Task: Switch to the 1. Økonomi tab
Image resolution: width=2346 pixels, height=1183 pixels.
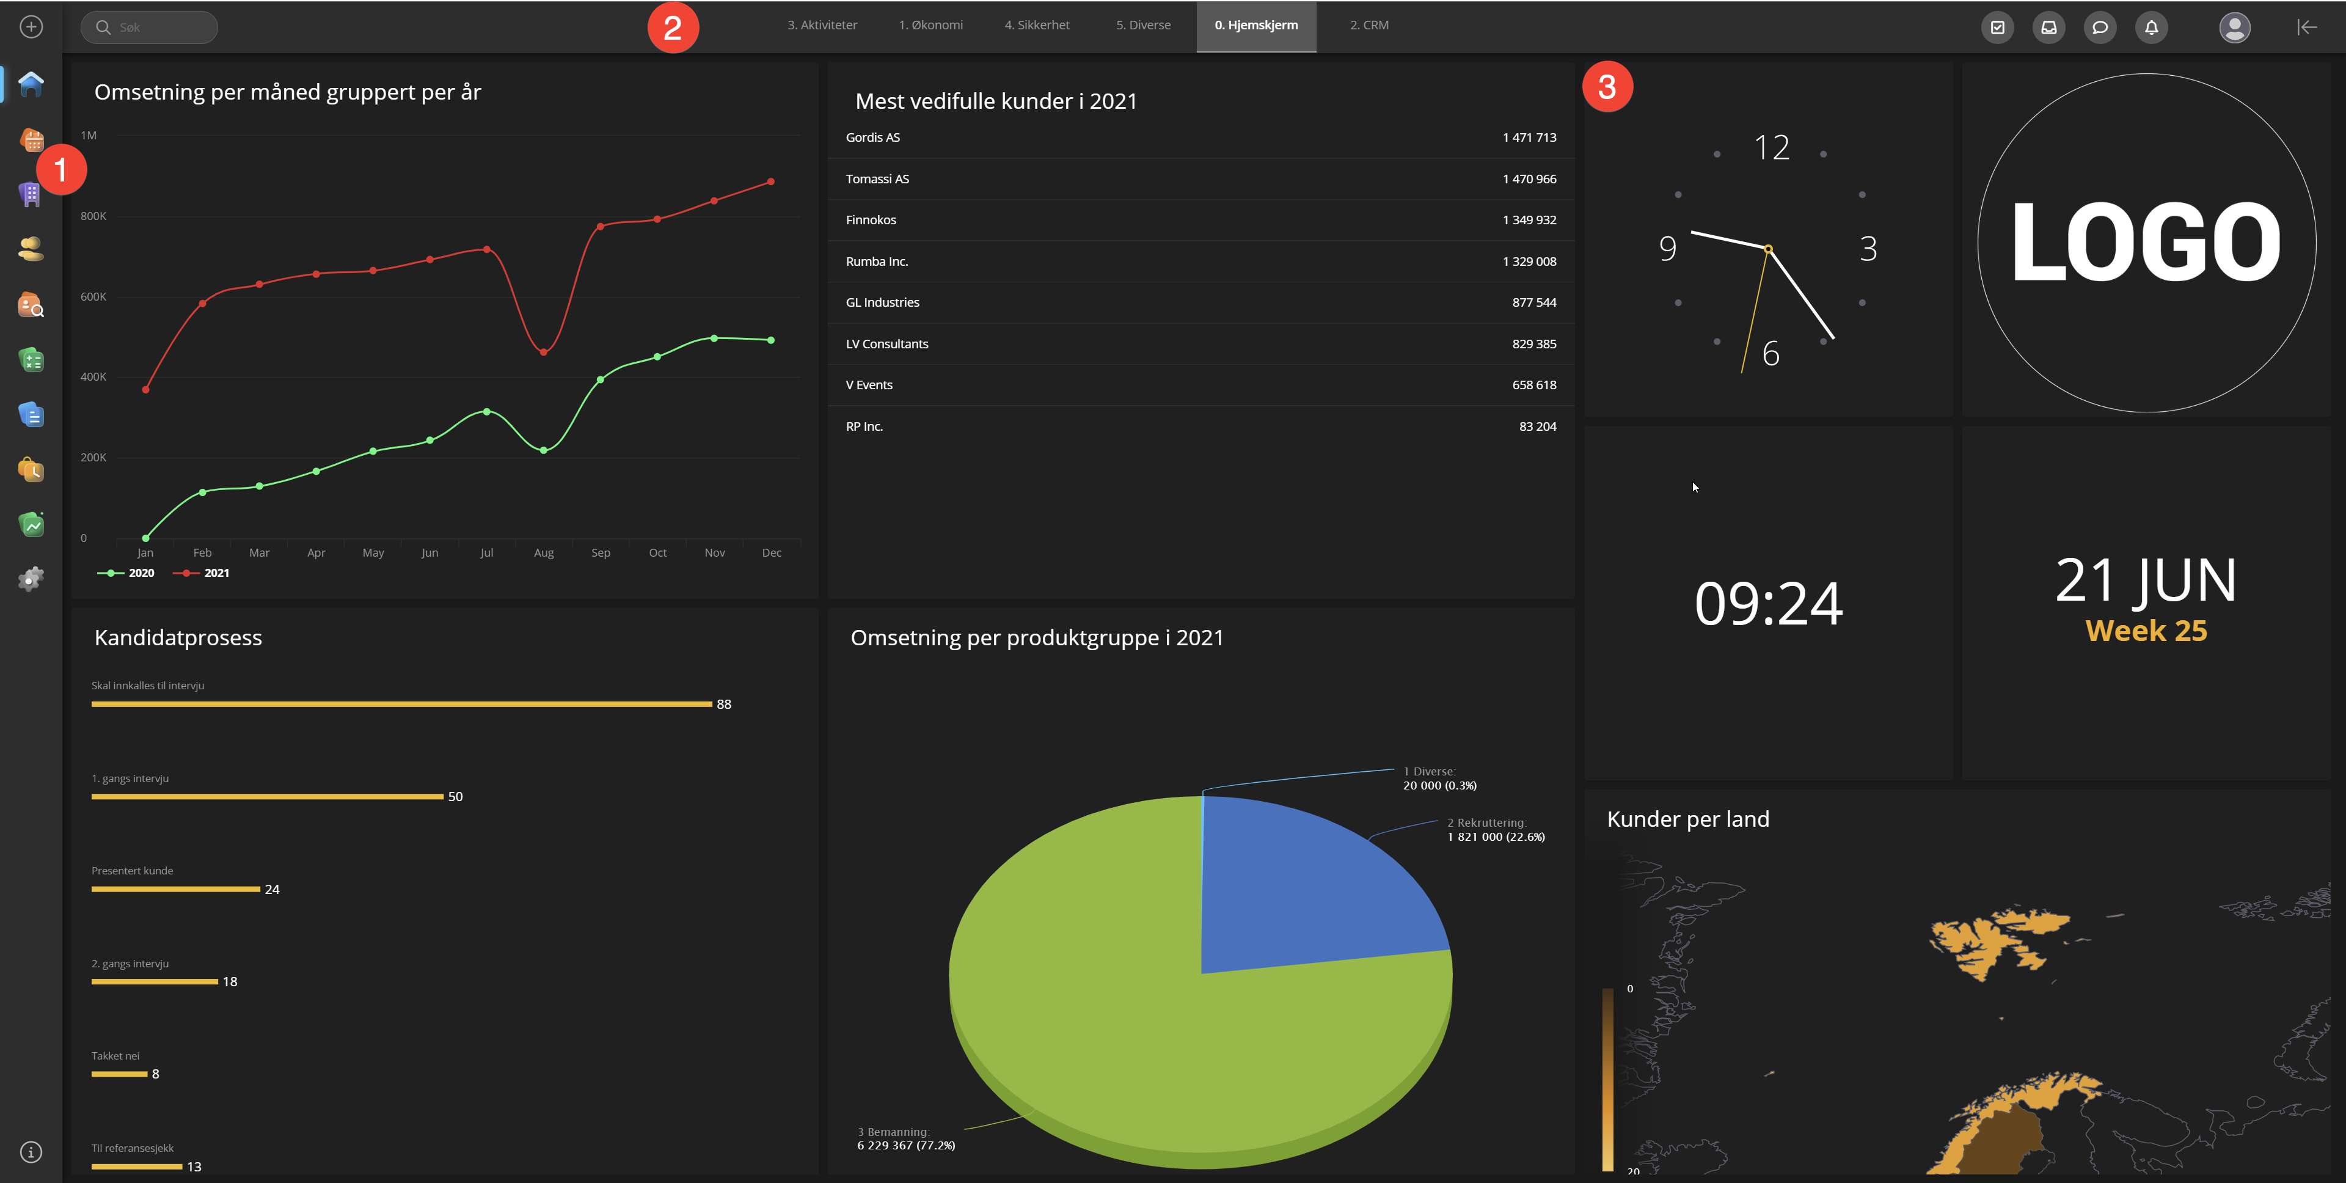Action: tap(930, 26)
